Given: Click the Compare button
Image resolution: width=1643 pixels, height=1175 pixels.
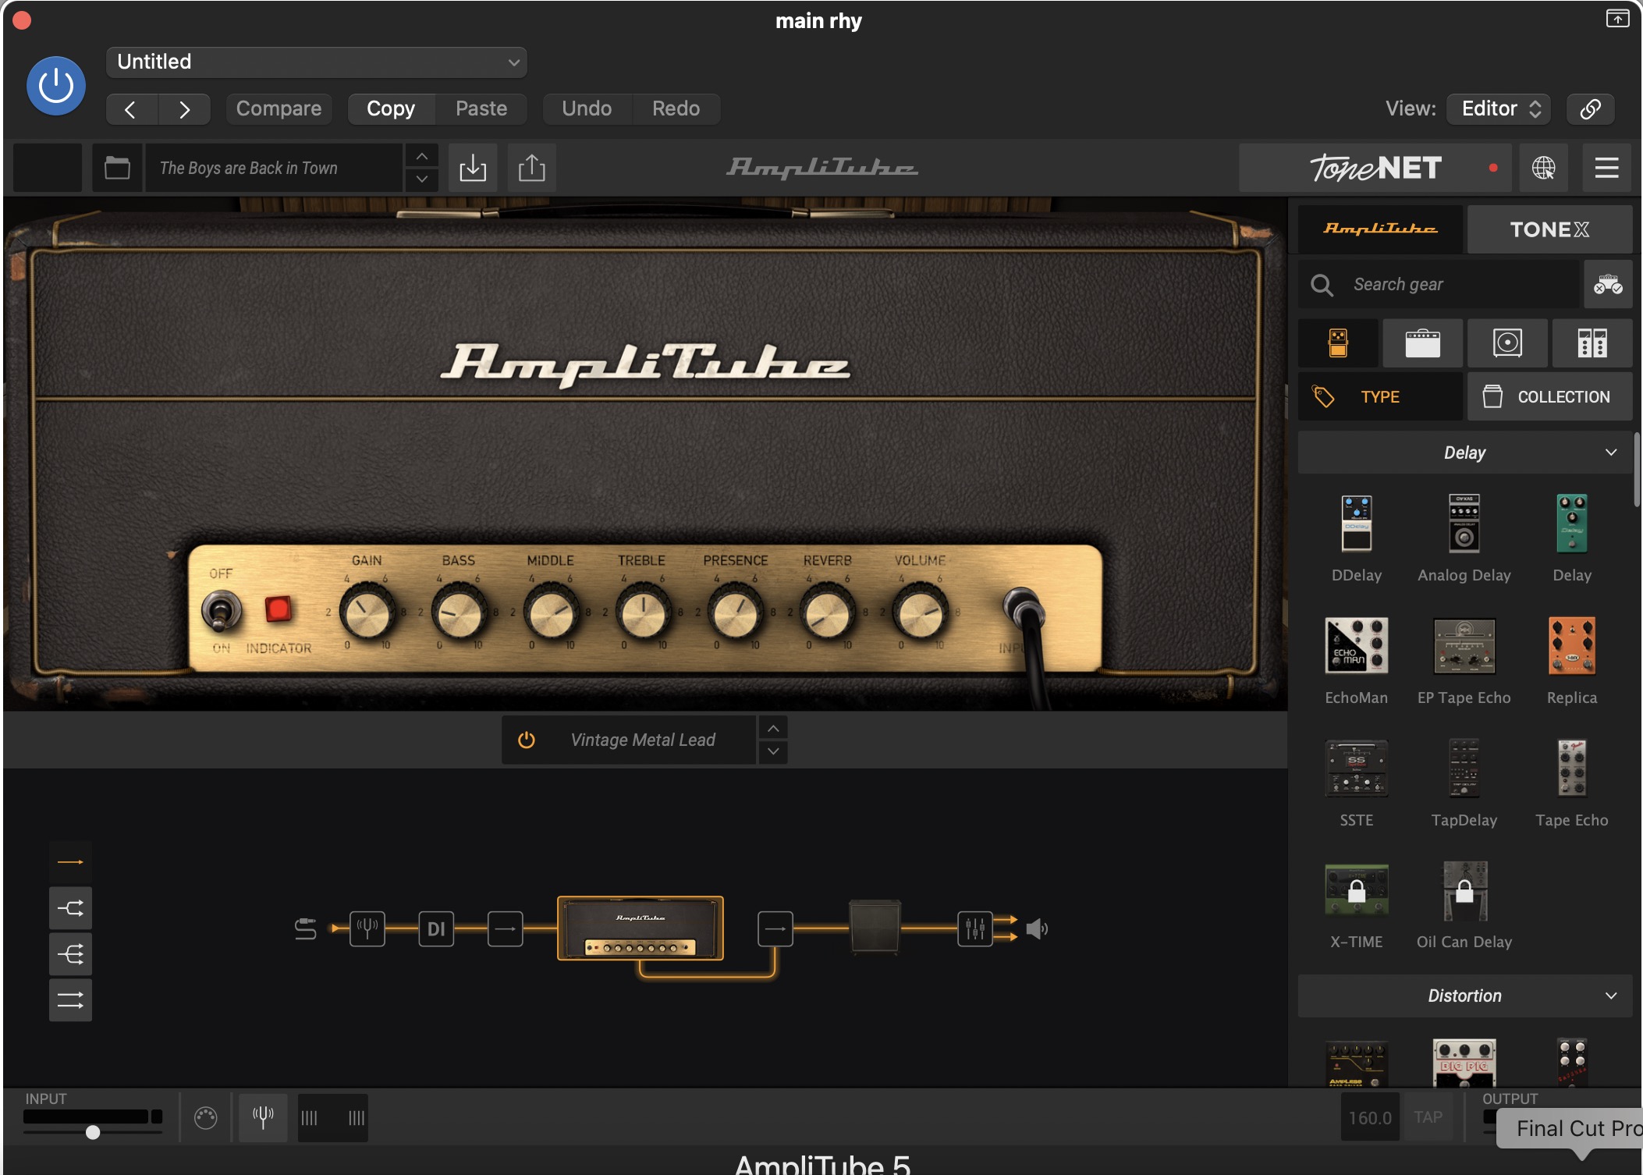Looking at the screenshot, I should click(279, 108).
